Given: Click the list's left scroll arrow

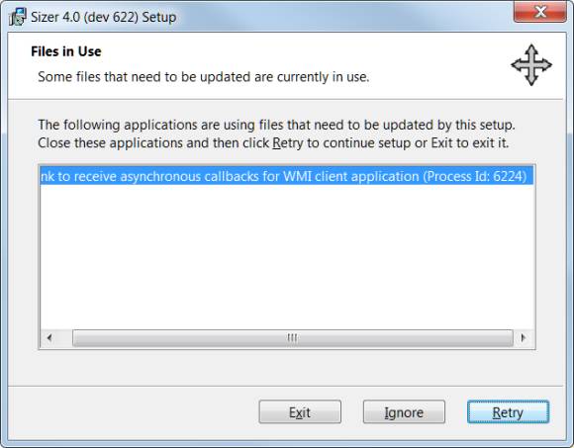Looking at the screenshot, I should [49, 338].
